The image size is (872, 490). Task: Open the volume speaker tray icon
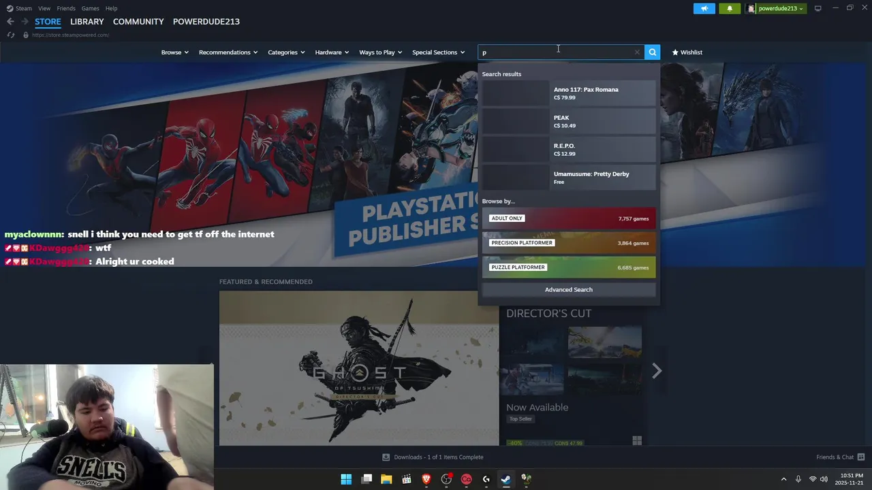point(824,479)
